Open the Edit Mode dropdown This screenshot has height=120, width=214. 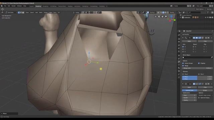(11, 13)
